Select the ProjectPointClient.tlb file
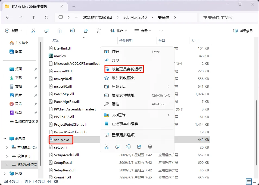Viewport: 259px width, 185px height. (x=70, y=132)
